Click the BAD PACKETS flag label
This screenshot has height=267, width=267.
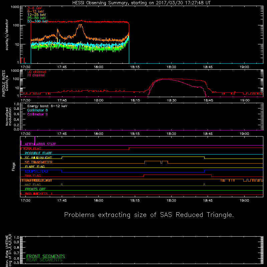[36, 194]
